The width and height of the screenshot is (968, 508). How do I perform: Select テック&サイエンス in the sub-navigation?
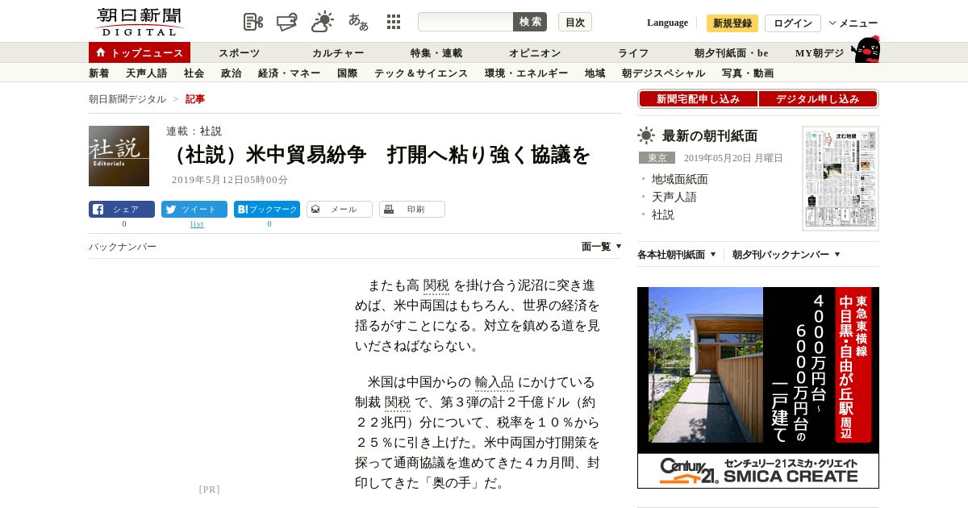pos(421,73)
